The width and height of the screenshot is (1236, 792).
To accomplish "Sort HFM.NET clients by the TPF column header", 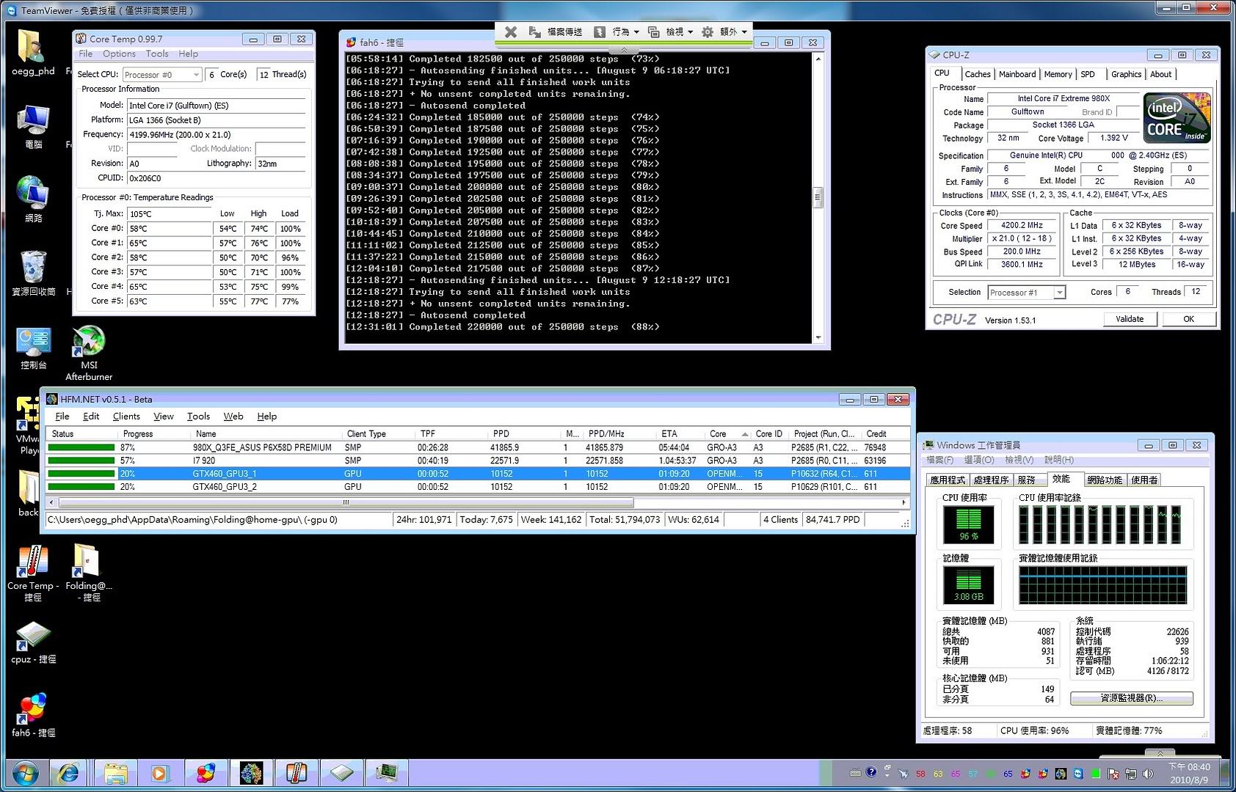I will (x=451, y=434).
